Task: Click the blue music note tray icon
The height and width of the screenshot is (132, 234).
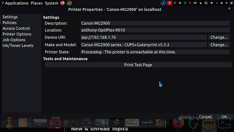Action: coord(163,3)
